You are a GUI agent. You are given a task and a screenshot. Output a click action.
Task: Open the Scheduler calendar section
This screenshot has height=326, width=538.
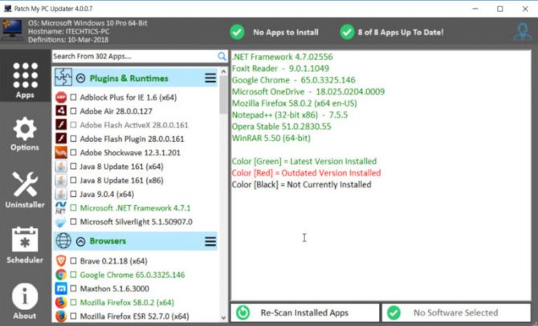click(25, 245)
